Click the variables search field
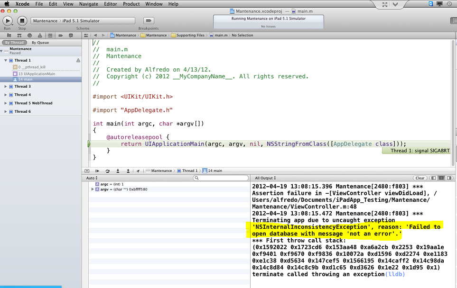 (x=221, y=178)
